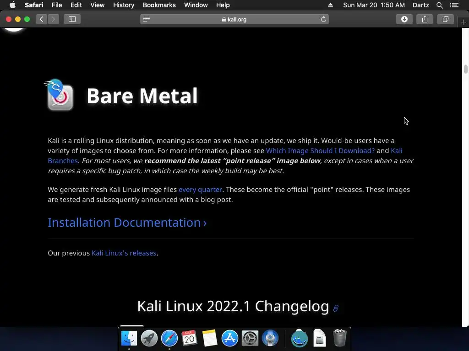
Task: Open Installation Documentation link
Action: click(x=127, y=223)
